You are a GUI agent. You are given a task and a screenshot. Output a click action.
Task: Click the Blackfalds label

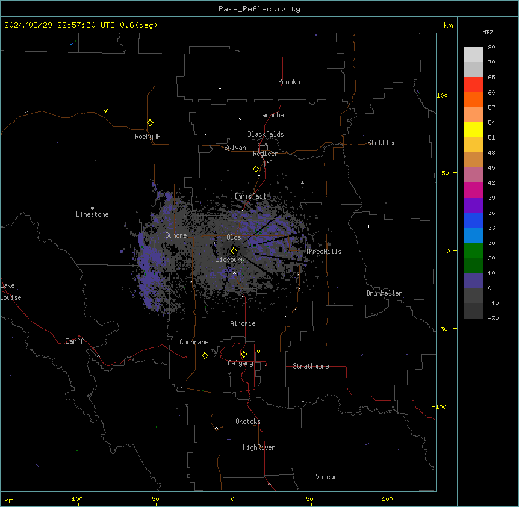266,134
